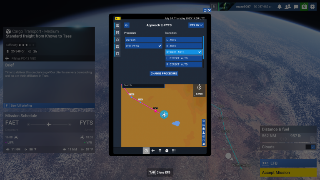
Task: Choose the R DIRECT AUTO transition
Action: 184,64
